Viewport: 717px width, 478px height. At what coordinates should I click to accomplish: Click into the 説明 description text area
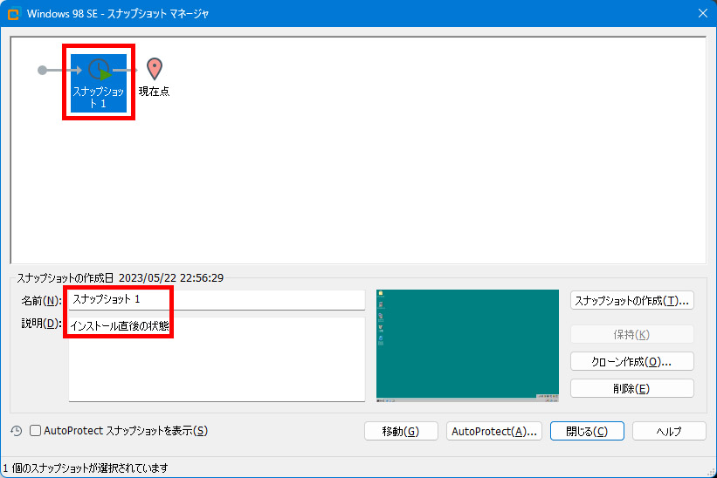pyautogui.click(x=217, y=366)
